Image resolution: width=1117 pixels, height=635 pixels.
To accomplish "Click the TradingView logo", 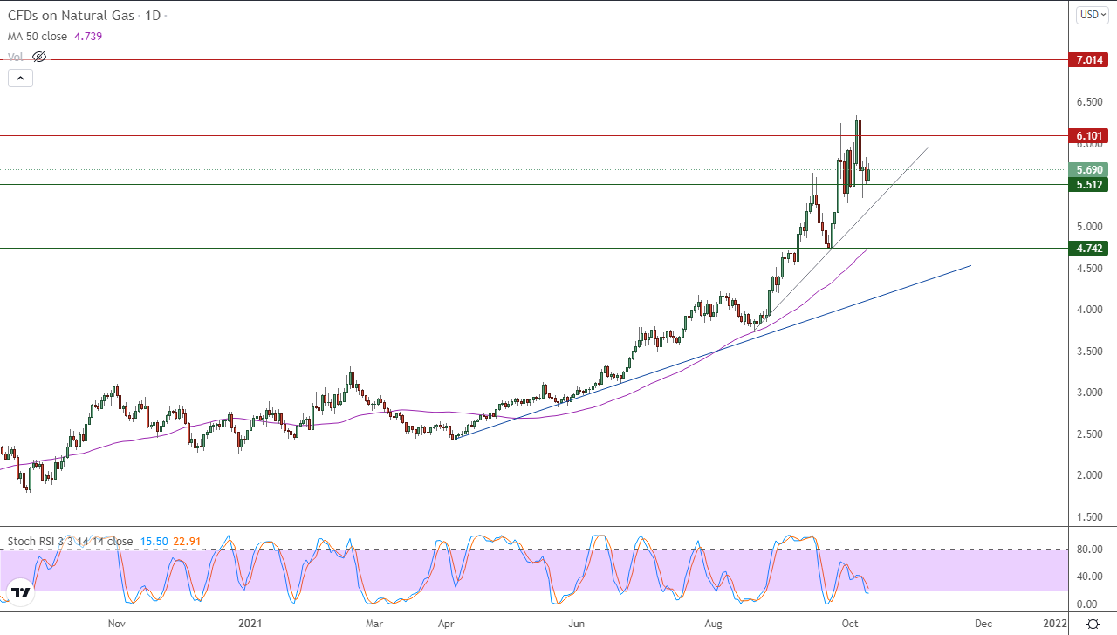I will click(21, 592).
